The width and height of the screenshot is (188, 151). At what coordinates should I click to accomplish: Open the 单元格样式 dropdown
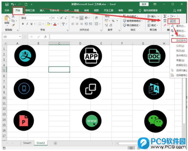coord(132,25)
